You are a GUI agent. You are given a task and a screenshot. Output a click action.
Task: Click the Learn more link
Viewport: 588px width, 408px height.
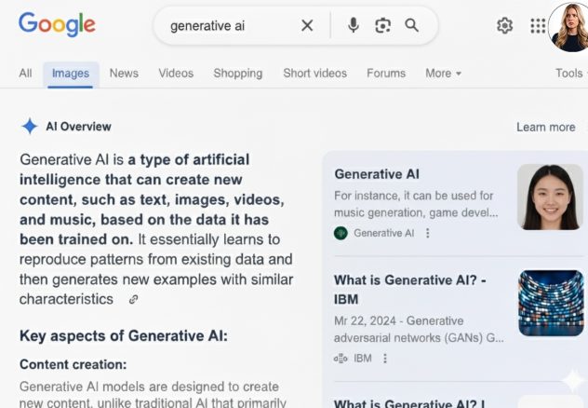[x=546, y=128]
